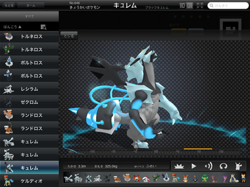Select the spiky attack animation icon
The image size is (250, 187).
click(179, 166)
